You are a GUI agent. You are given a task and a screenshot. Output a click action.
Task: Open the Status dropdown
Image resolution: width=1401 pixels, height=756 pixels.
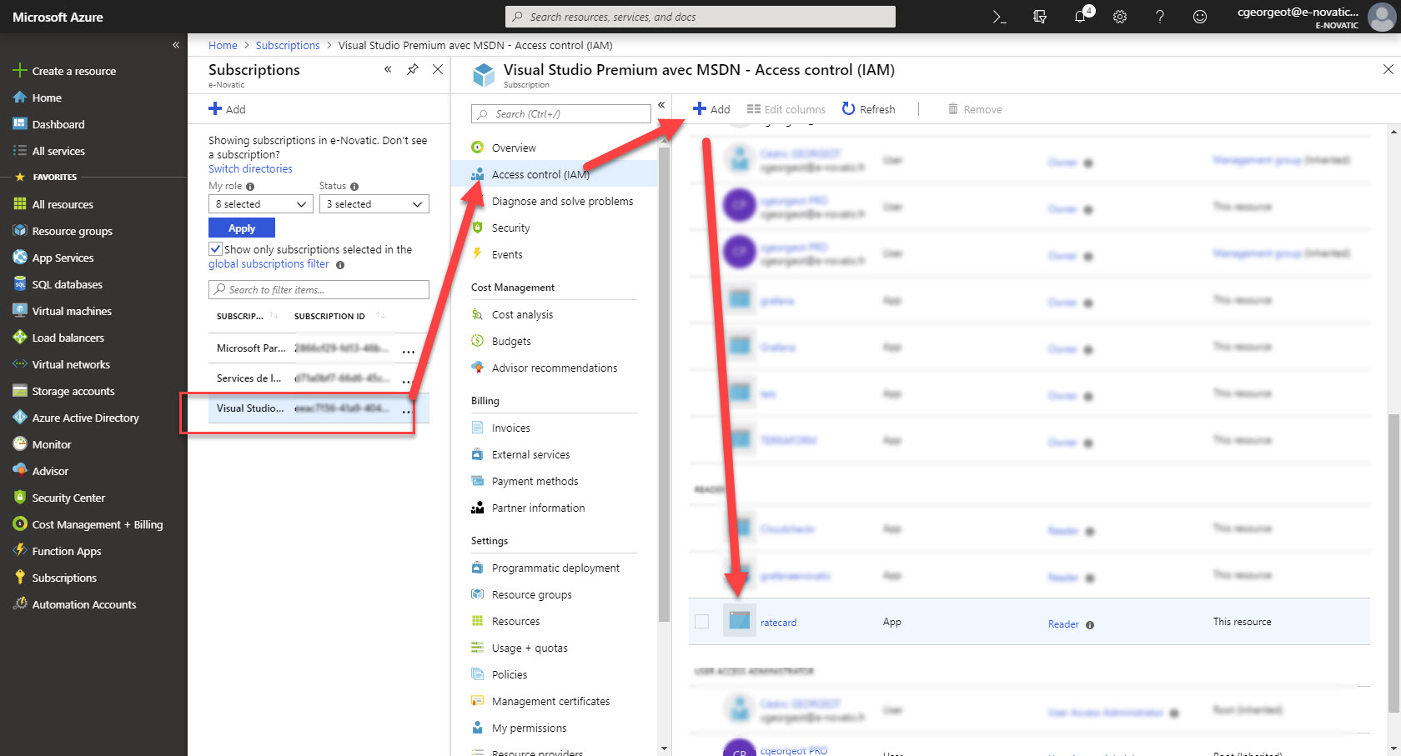pyautogui.click(x=374, y=204)
